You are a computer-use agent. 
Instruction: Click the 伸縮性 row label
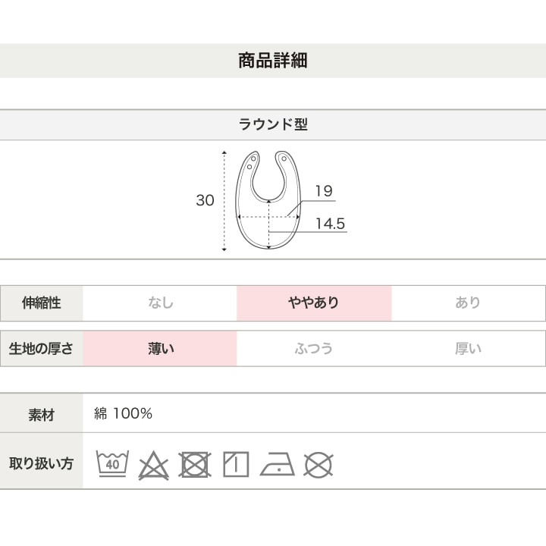pyautogui.click(x=42, y=303)
